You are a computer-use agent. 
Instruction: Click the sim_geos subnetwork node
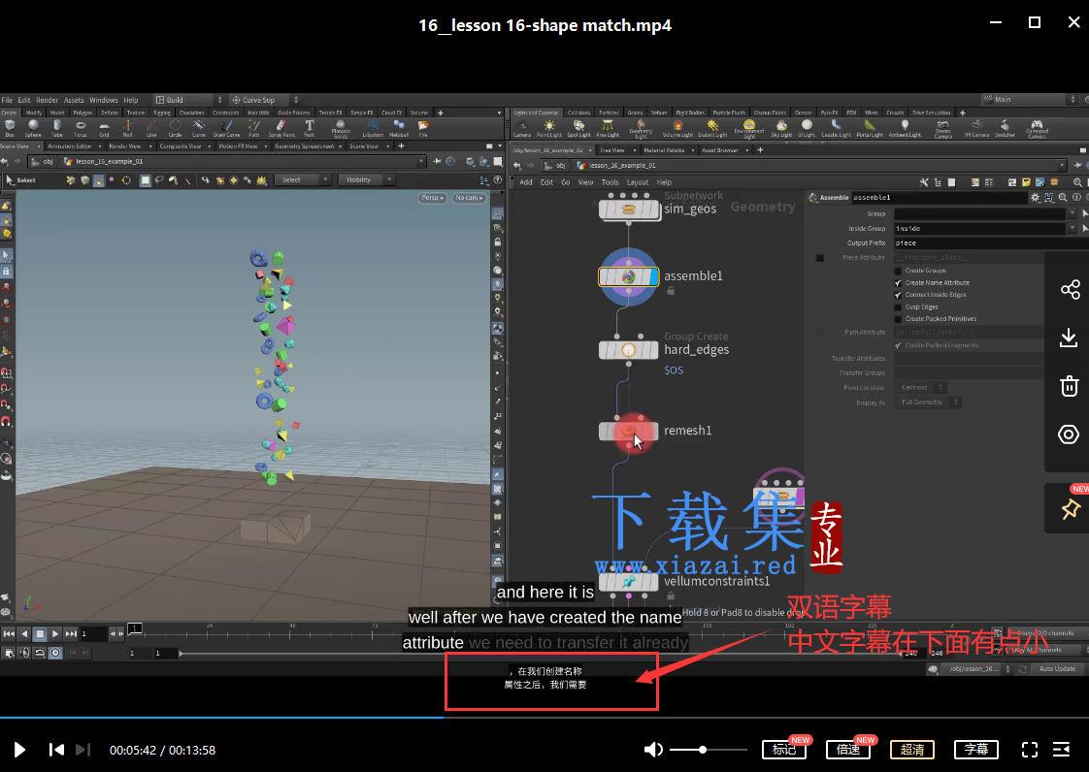[629, 209]
